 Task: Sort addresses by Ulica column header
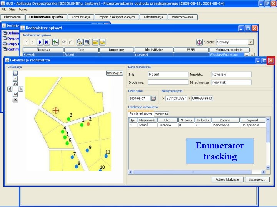167,120
